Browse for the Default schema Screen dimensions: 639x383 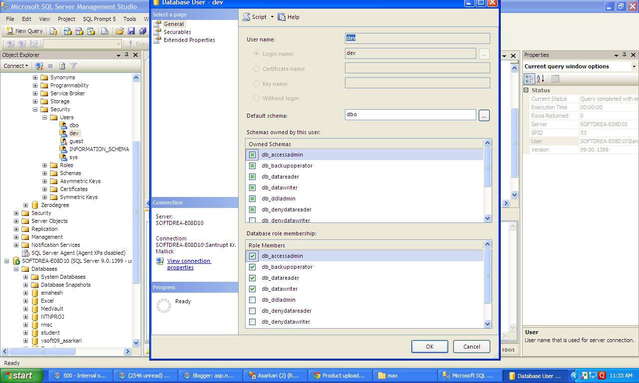[x=484, y=115]
